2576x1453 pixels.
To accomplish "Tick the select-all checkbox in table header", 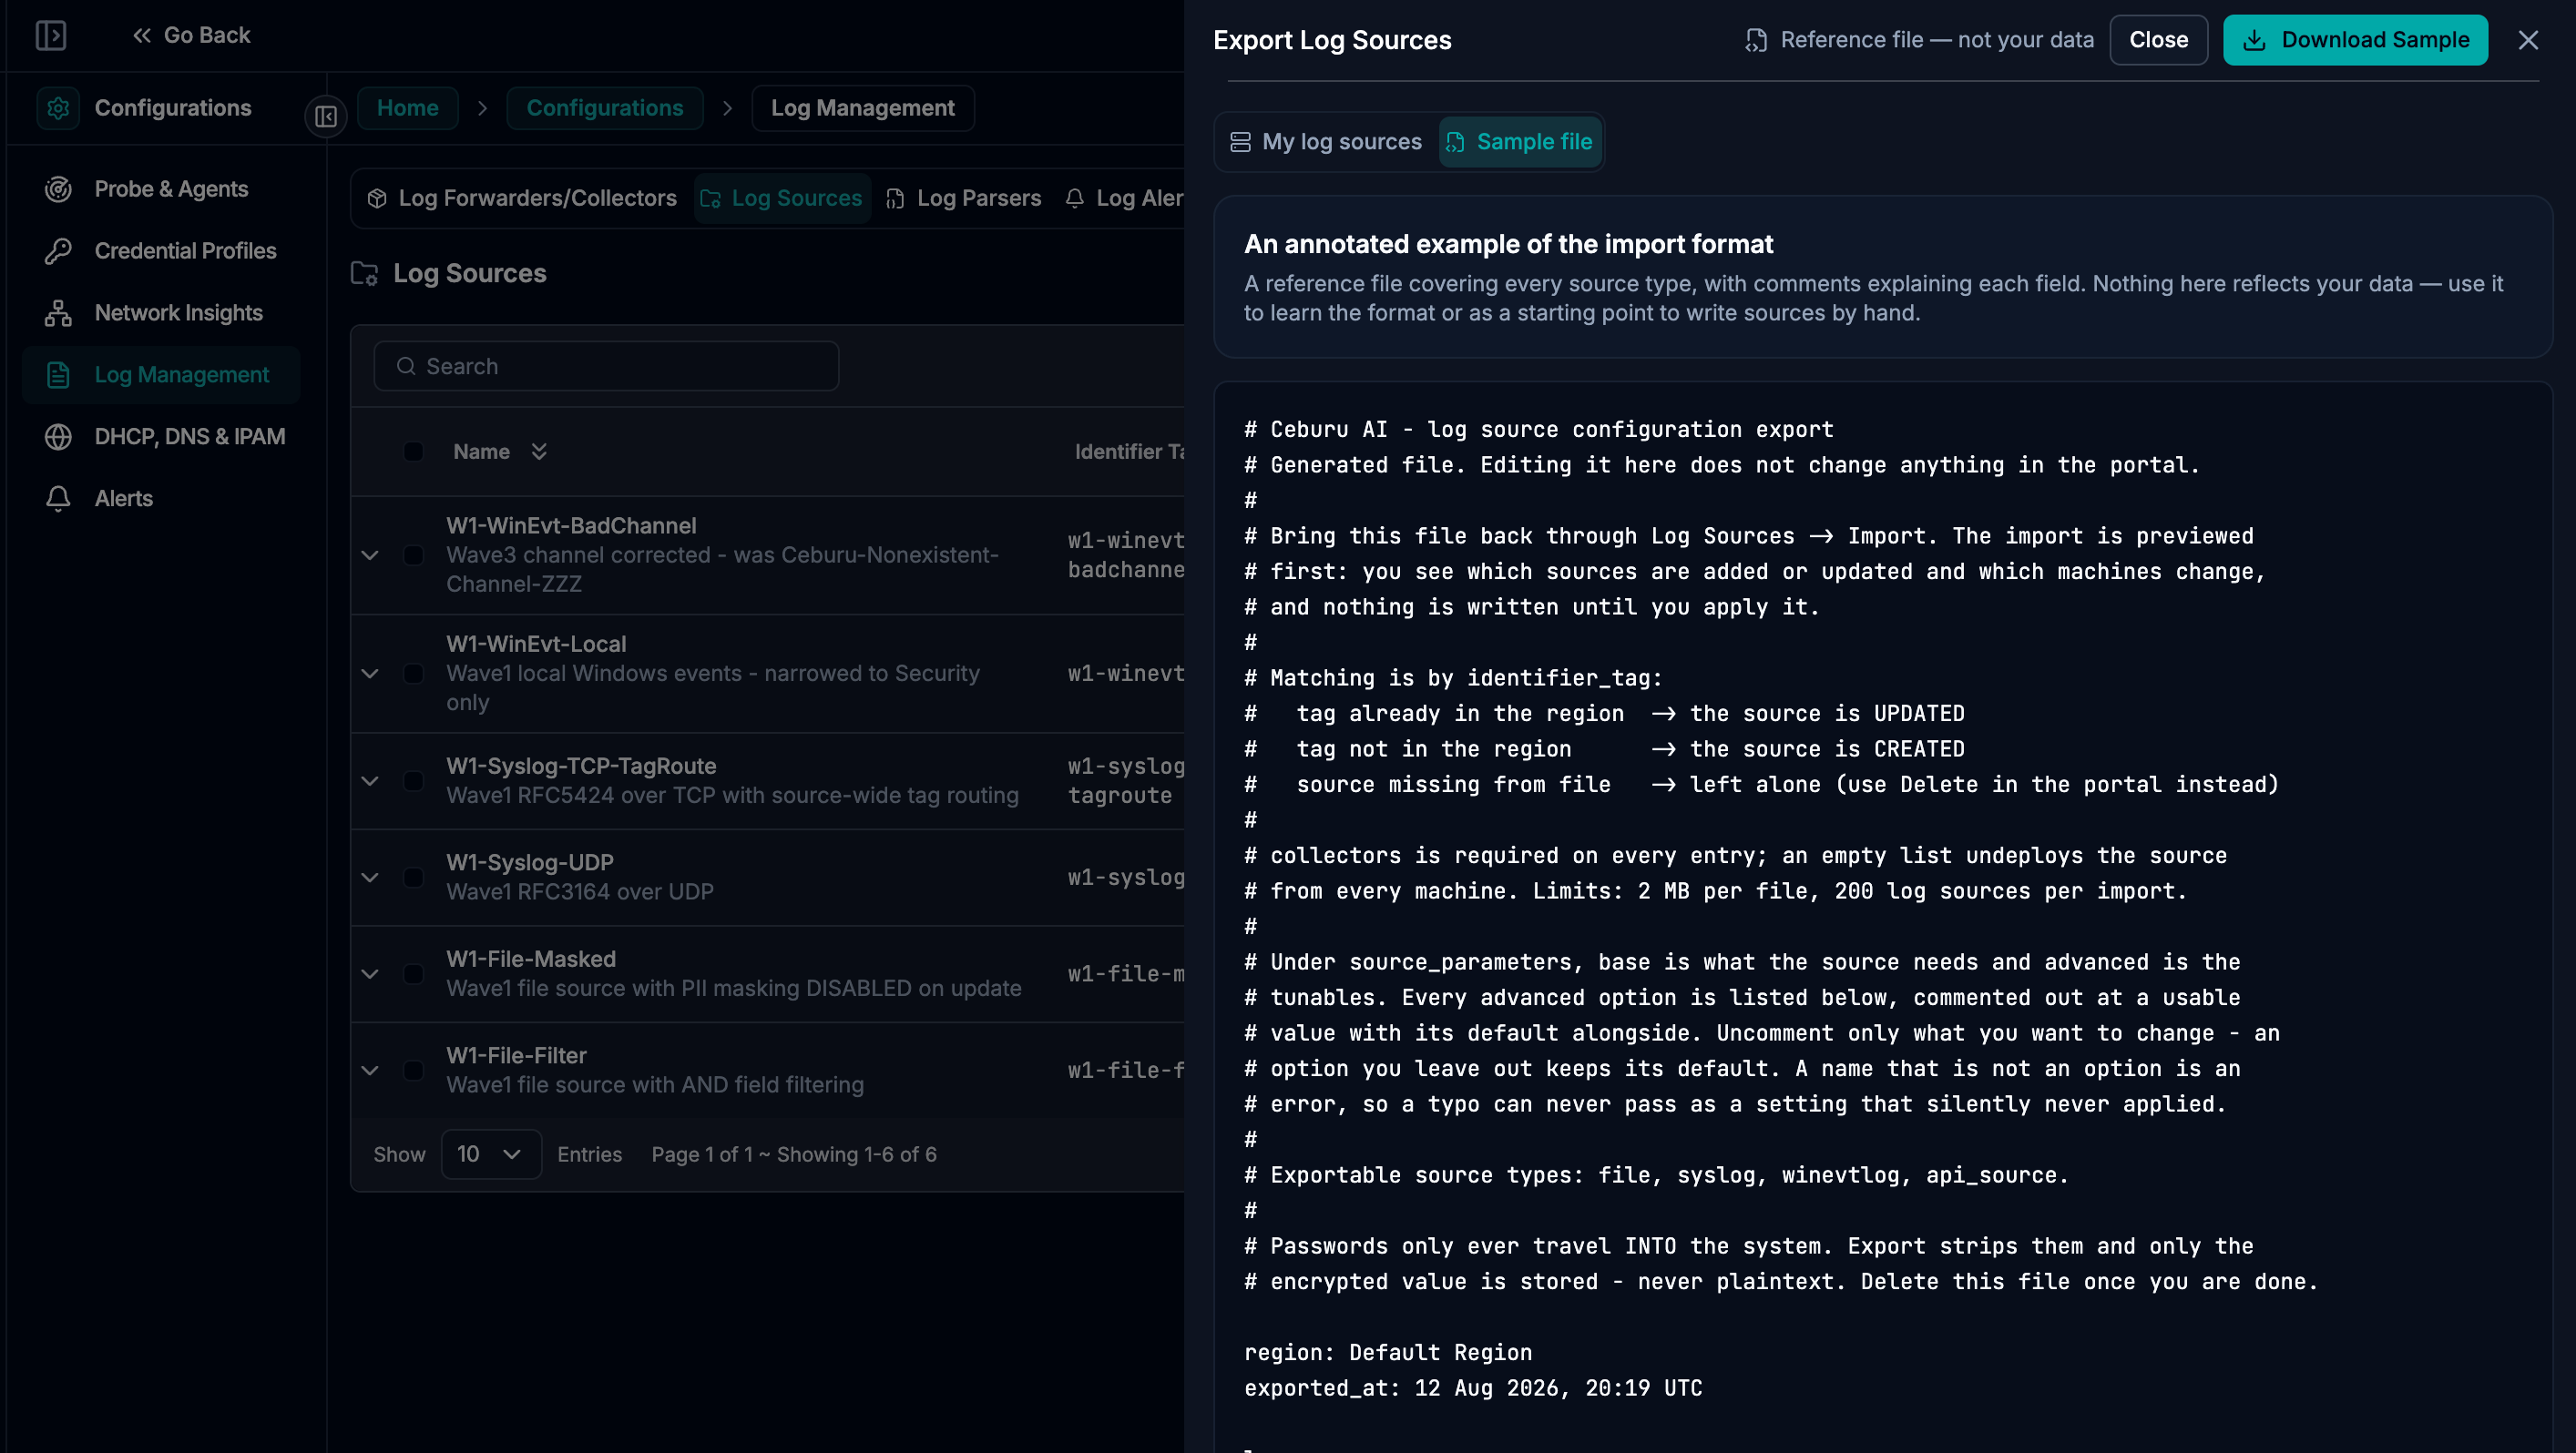I will [413, 452].
